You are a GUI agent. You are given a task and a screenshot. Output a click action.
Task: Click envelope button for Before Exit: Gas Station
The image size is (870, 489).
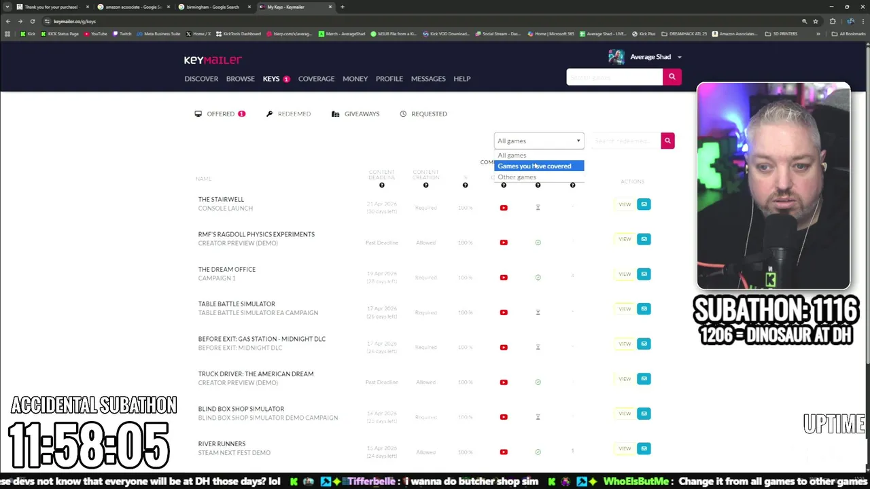point(644,344)
